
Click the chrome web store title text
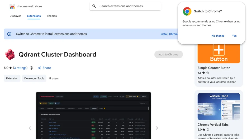point(30,6)
